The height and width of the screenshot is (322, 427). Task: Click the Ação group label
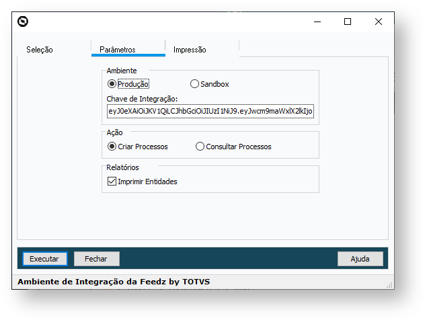(x=114, y=132)
